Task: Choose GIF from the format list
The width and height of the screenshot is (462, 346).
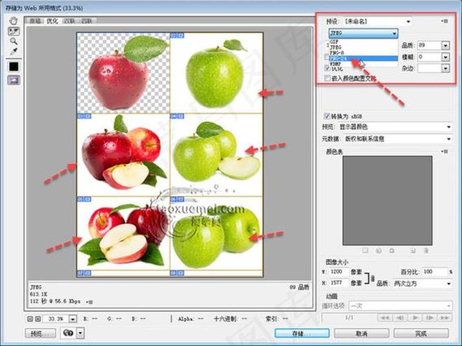Action: pyautogui.click(x=363, y=42)
